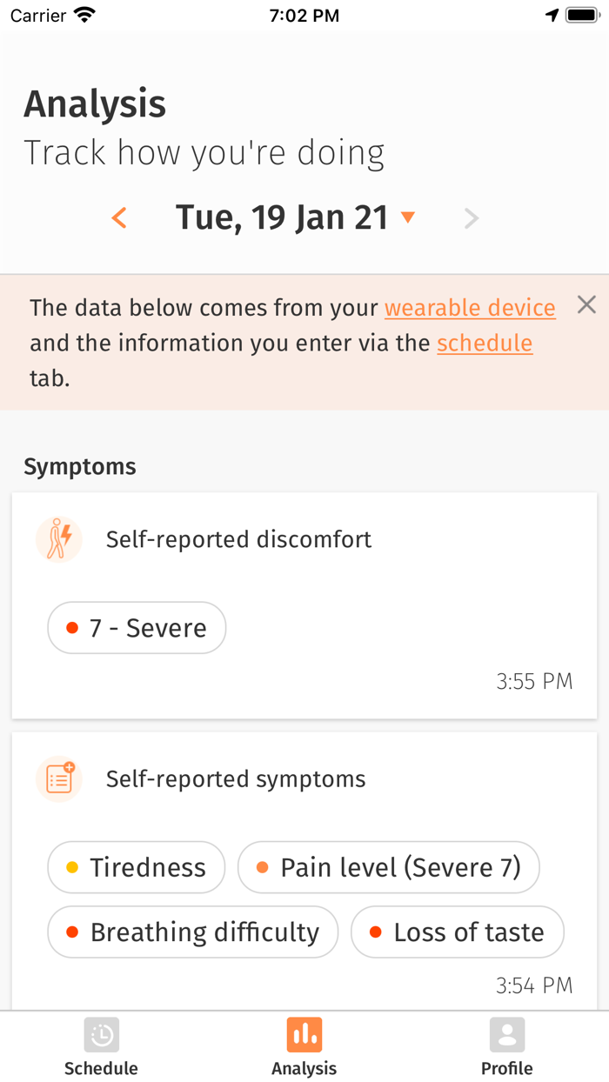Viewport: 609px width, 1082px height.
Task: Switch to the Schedule tab
Action: click(x=101, y=1048)
